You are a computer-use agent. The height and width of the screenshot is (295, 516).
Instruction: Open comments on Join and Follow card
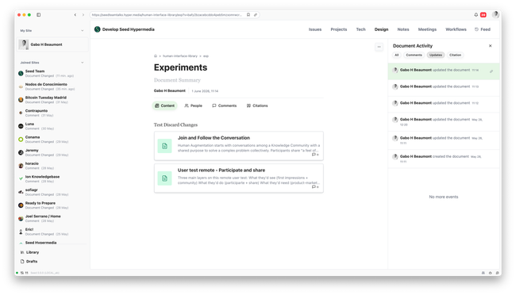click(x=315, y=155)
